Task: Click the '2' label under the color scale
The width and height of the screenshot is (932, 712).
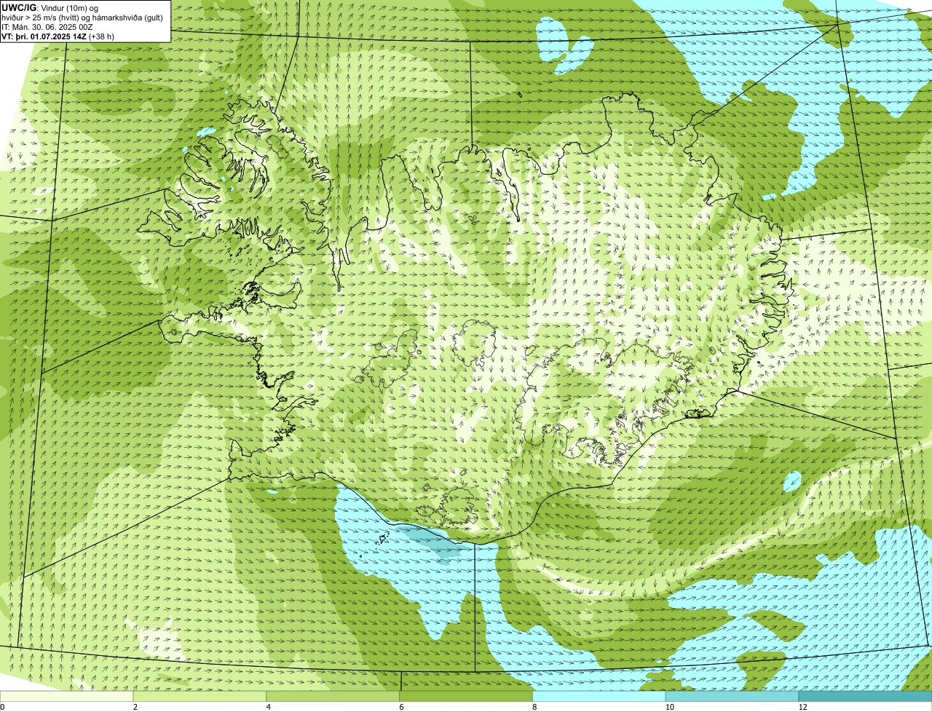Action: (135, 707)
